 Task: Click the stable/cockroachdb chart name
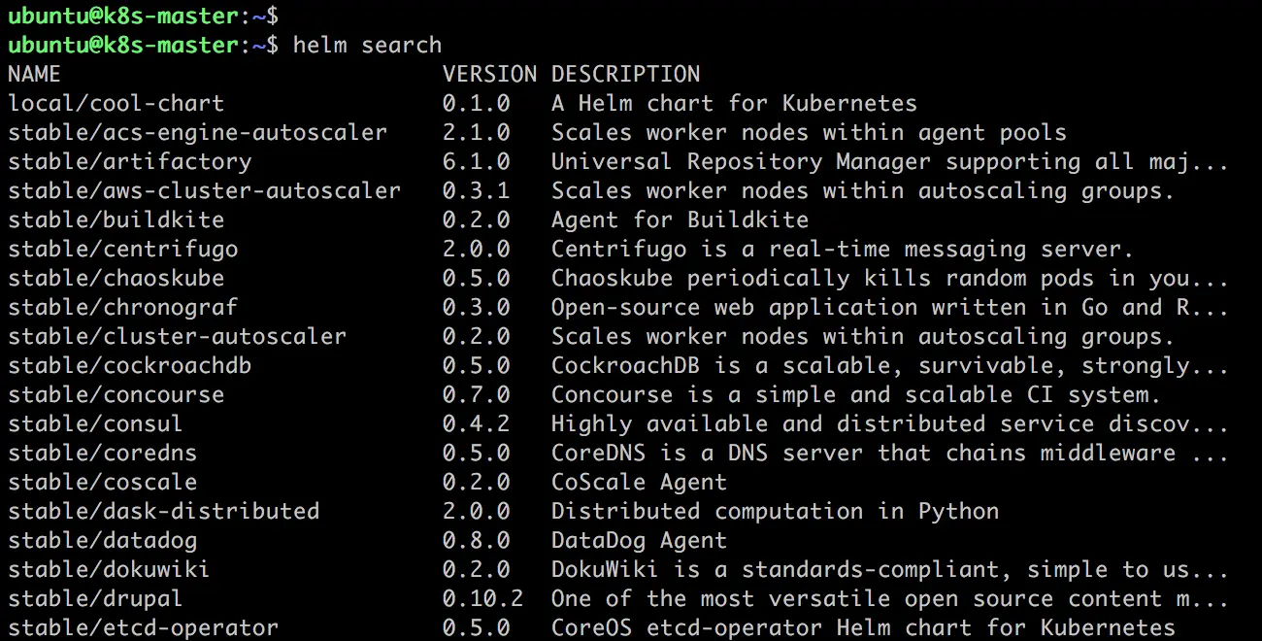pyautogui.click(x=130, y=365)
